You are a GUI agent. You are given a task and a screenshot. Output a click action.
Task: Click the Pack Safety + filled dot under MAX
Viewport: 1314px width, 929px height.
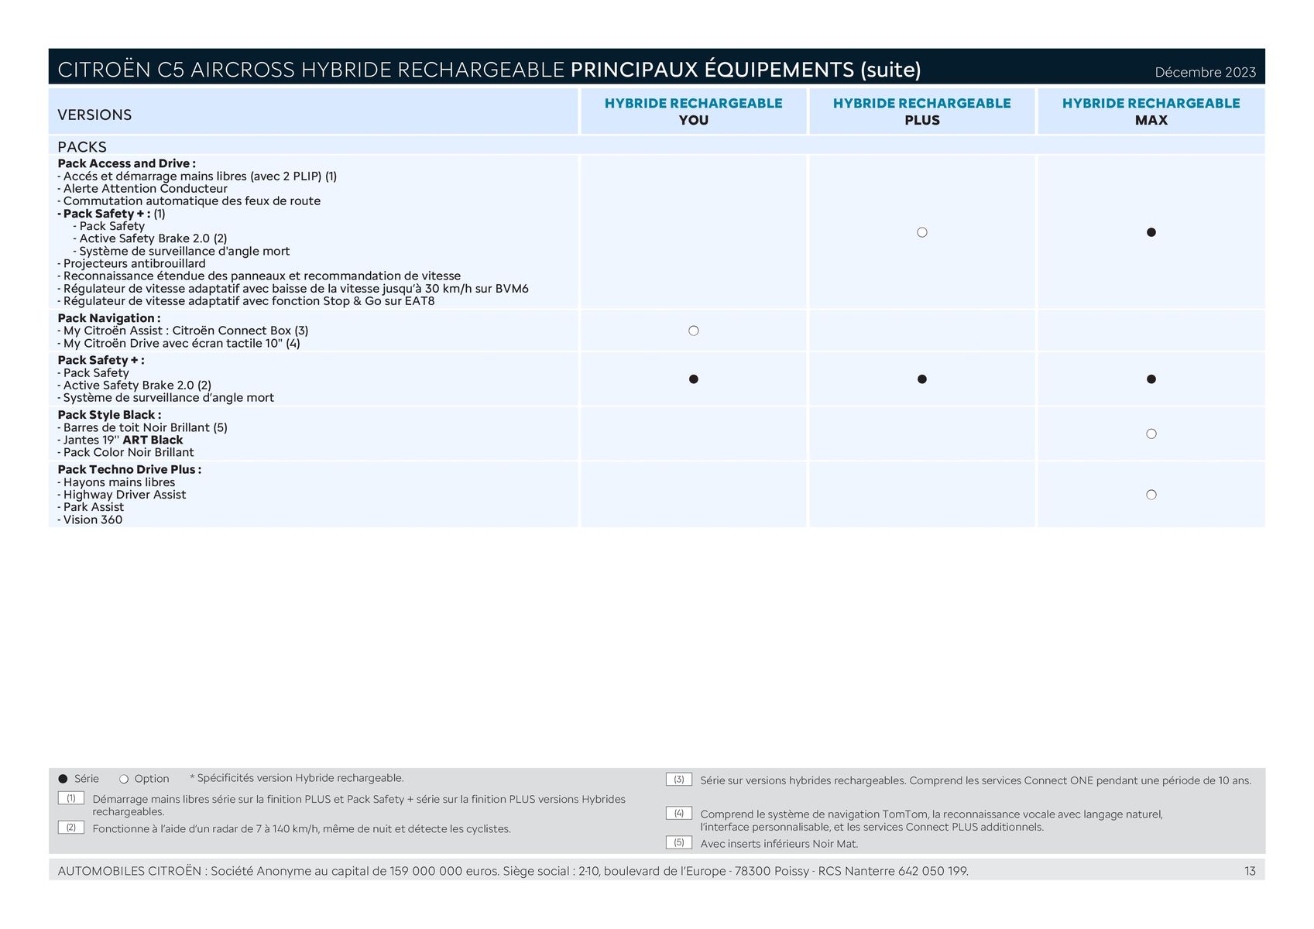[1151, 379]
